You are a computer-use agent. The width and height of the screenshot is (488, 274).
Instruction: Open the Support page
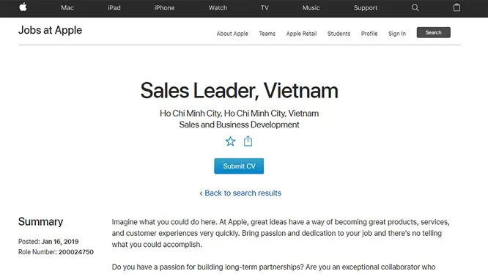tap(366, 8)
